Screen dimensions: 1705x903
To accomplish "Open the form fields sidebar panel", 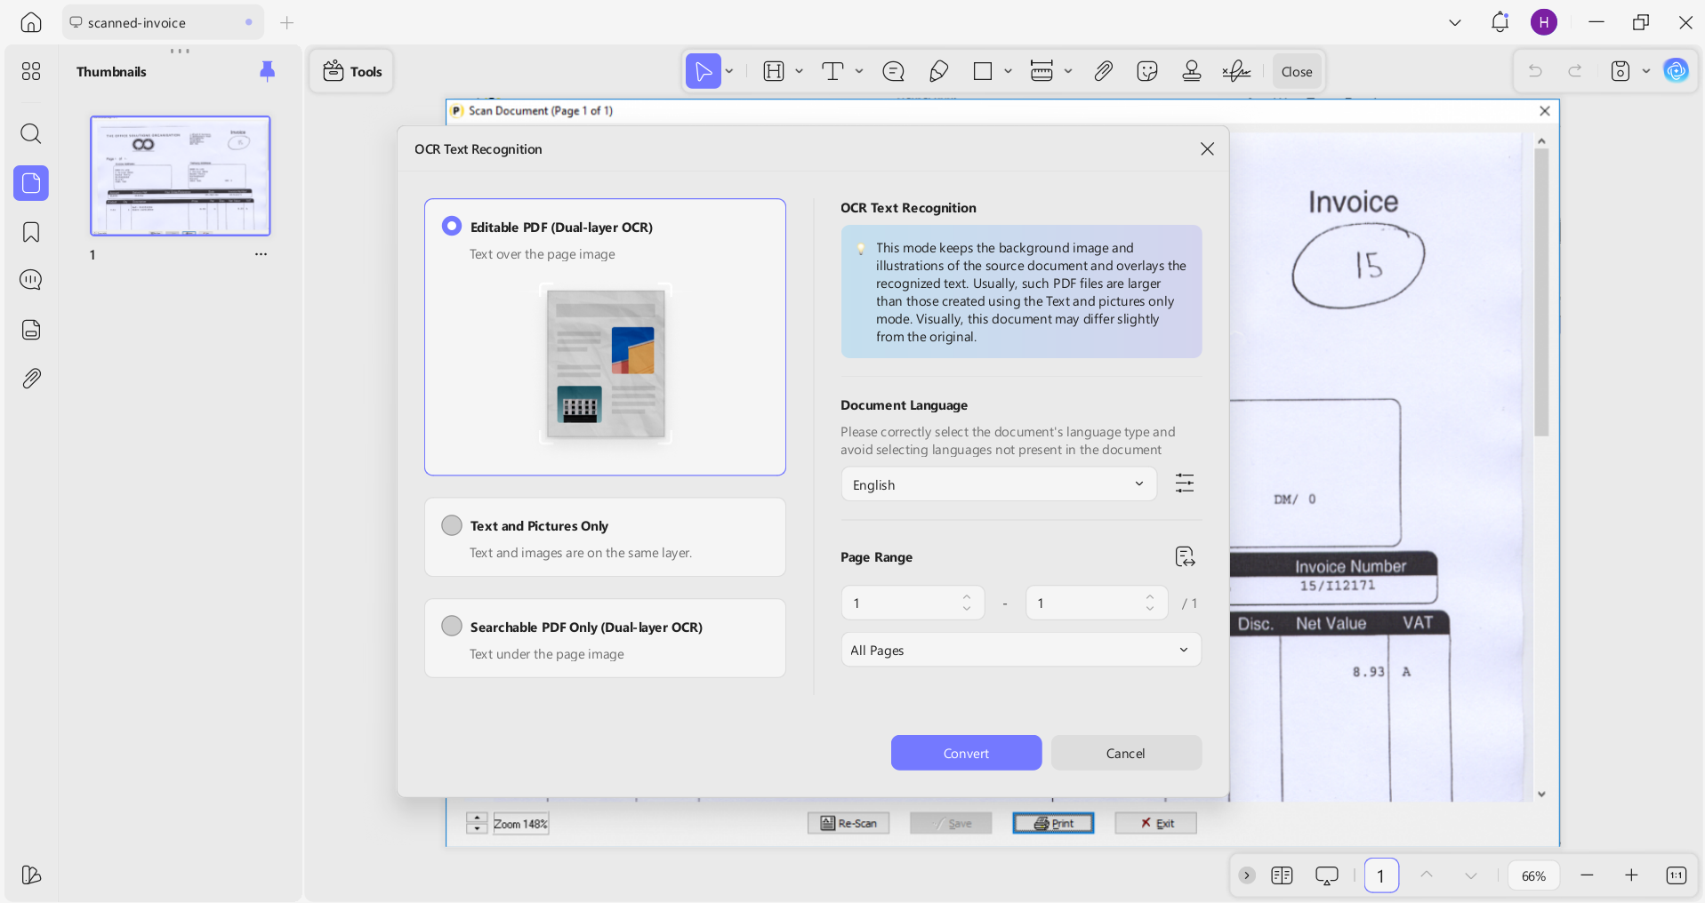I will click(x=31, y=330).
